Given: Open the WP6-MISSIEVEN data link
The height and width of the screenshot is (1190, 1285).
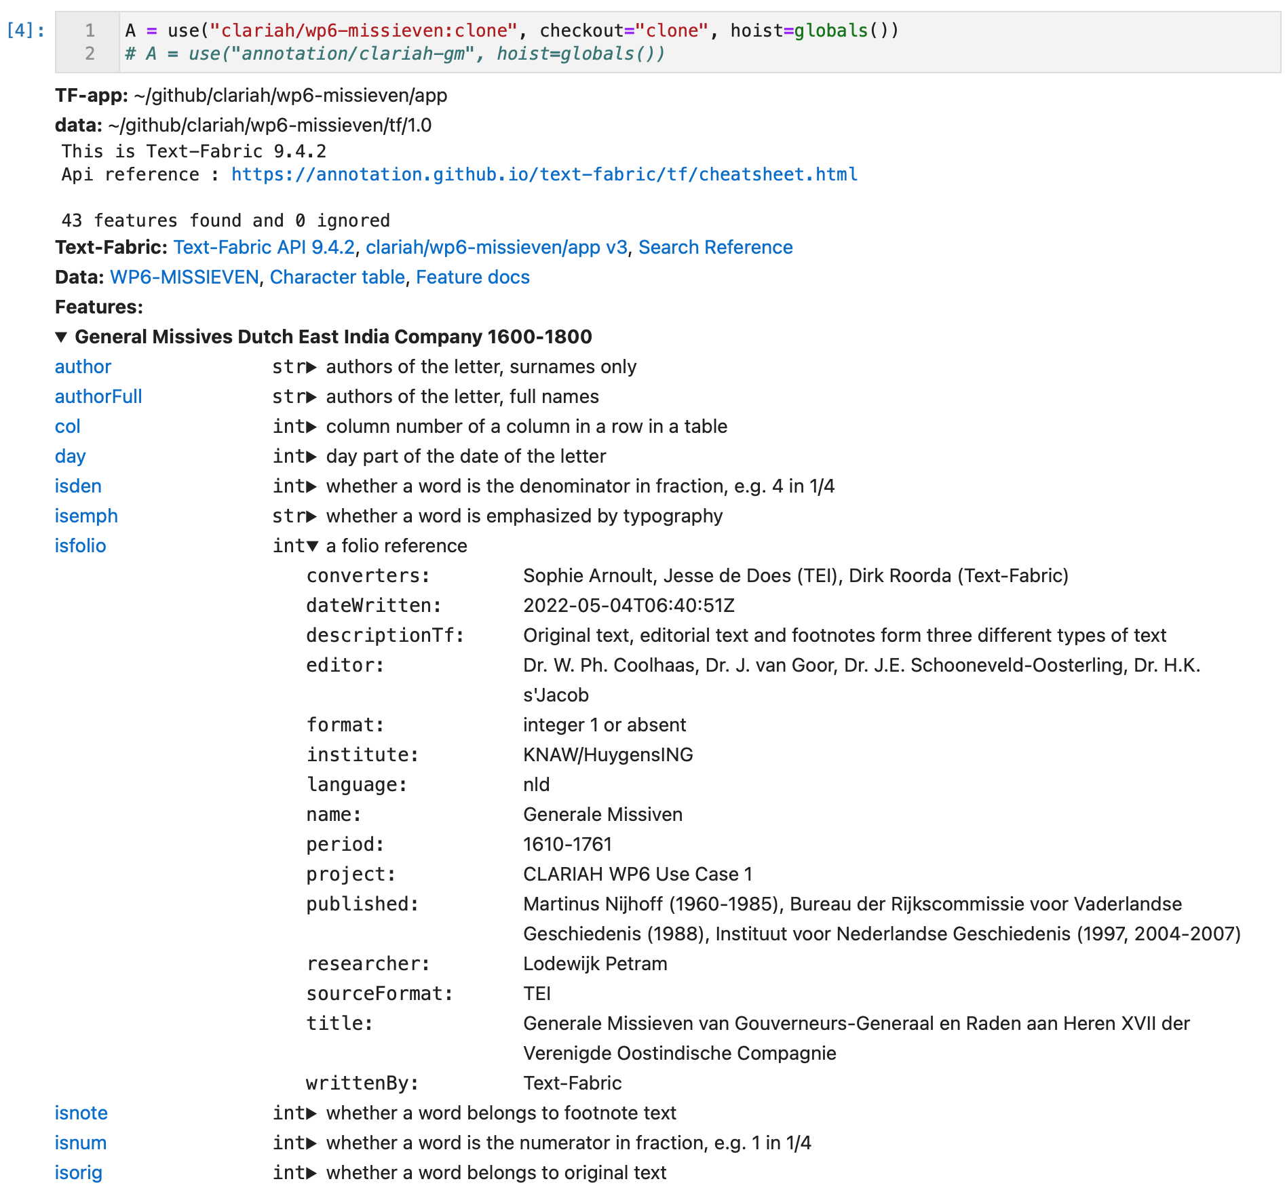Looking at the screenshot, I should [x=185, y=277].
